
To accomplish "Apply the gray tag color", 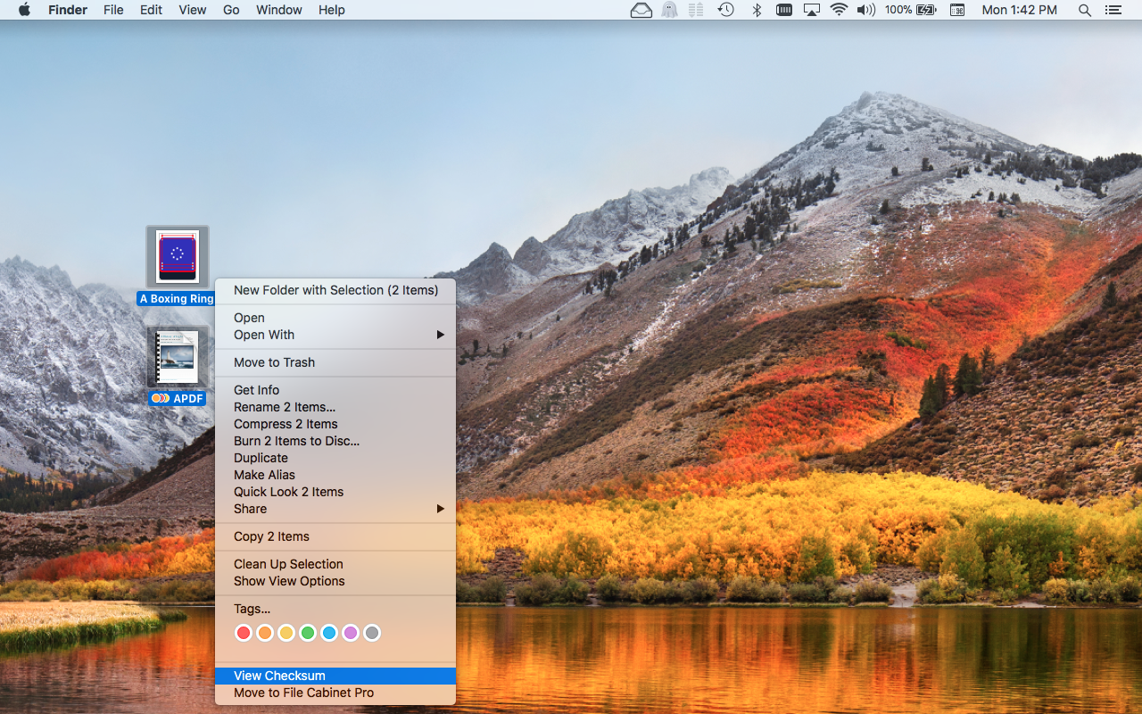I will coord(372,633).
